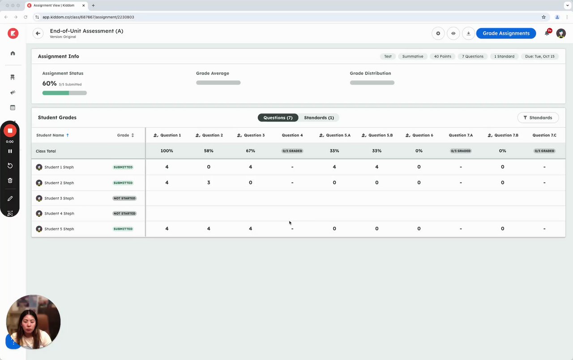The image size is (573, 360).
Task: Sort by Grade column arrows
Action: pos(133,135)
